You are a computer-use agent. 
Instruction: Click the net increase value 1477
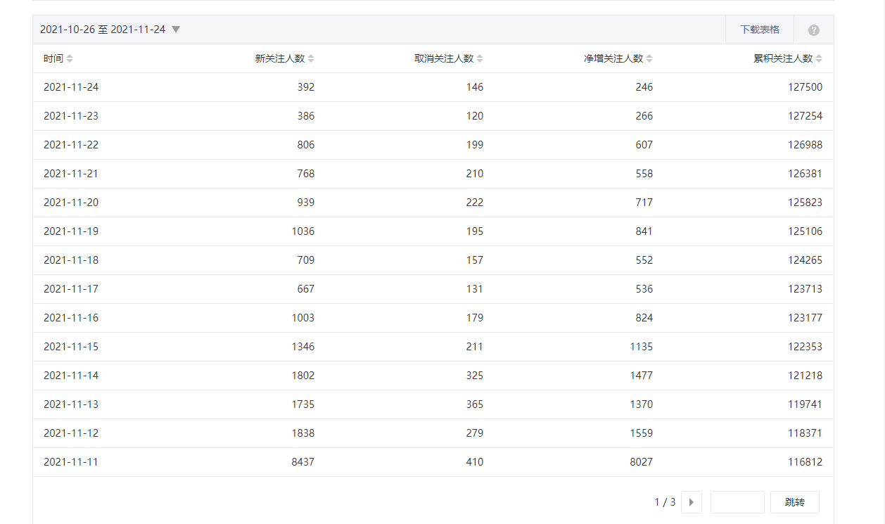tap(641, 376)
